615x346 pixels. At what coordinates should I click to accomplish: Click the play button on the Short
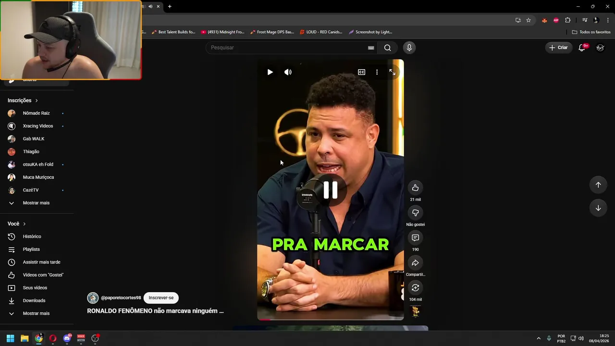[270, 72]
